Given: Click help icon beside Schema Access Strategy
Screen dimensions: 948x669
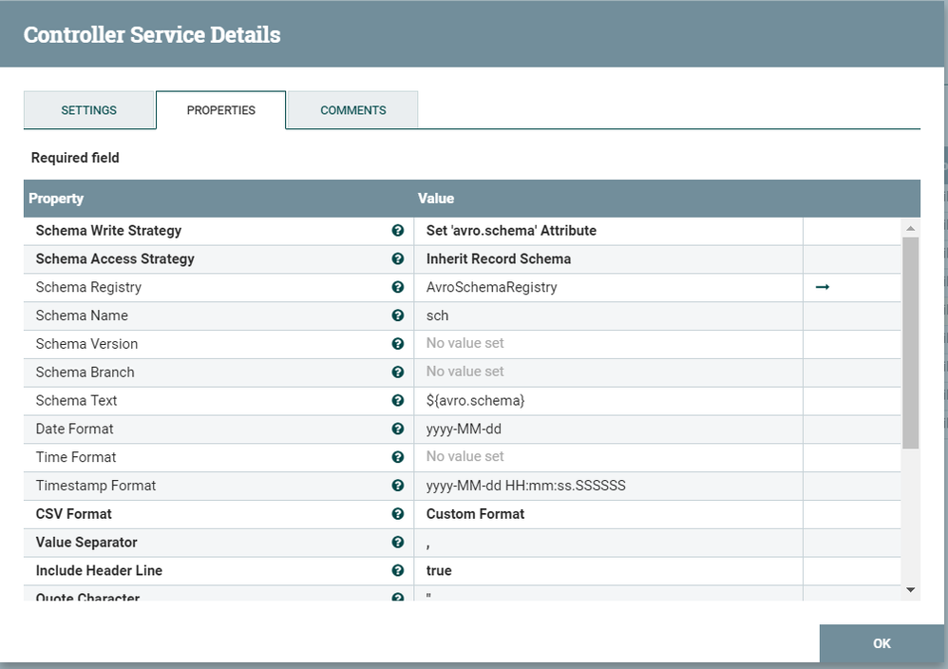Looking at the screenshot, I should 397,259.
